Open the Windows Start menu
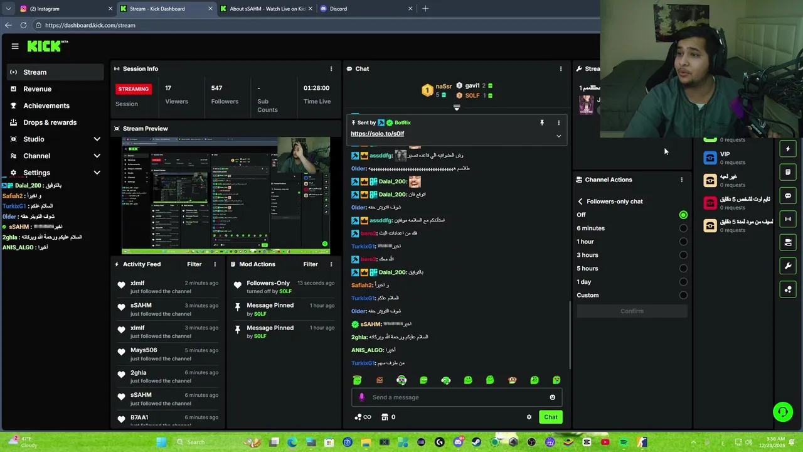The height and width of the screenshot is (452, 803). pyautogui.click(x=161, y=442)
